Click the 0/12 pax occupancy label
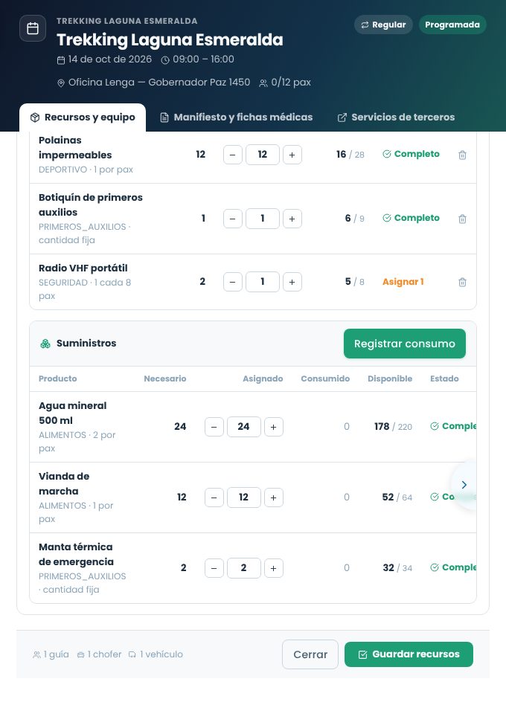This screenshot has width=506, height=702. coord(285,83)
